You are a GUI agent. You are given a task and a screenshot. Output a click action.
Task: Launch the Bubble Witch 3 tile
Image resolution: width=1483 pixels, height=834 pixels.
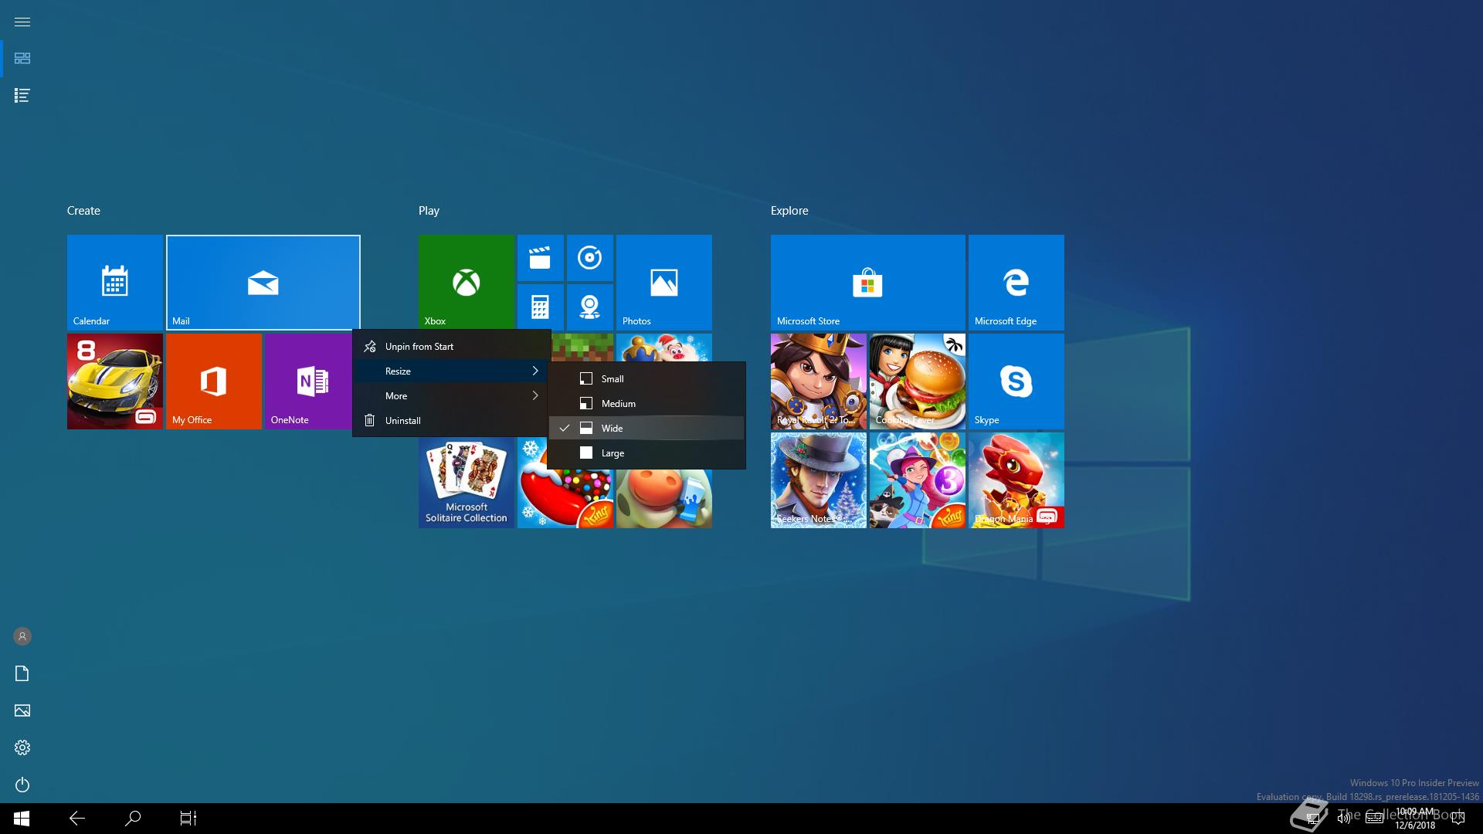(x=918, y=480)
